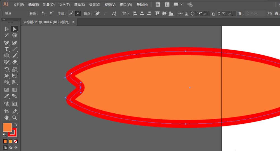Select the Line Segment tool
Viewport: 280px width, 151px height.
coord(15,49)
